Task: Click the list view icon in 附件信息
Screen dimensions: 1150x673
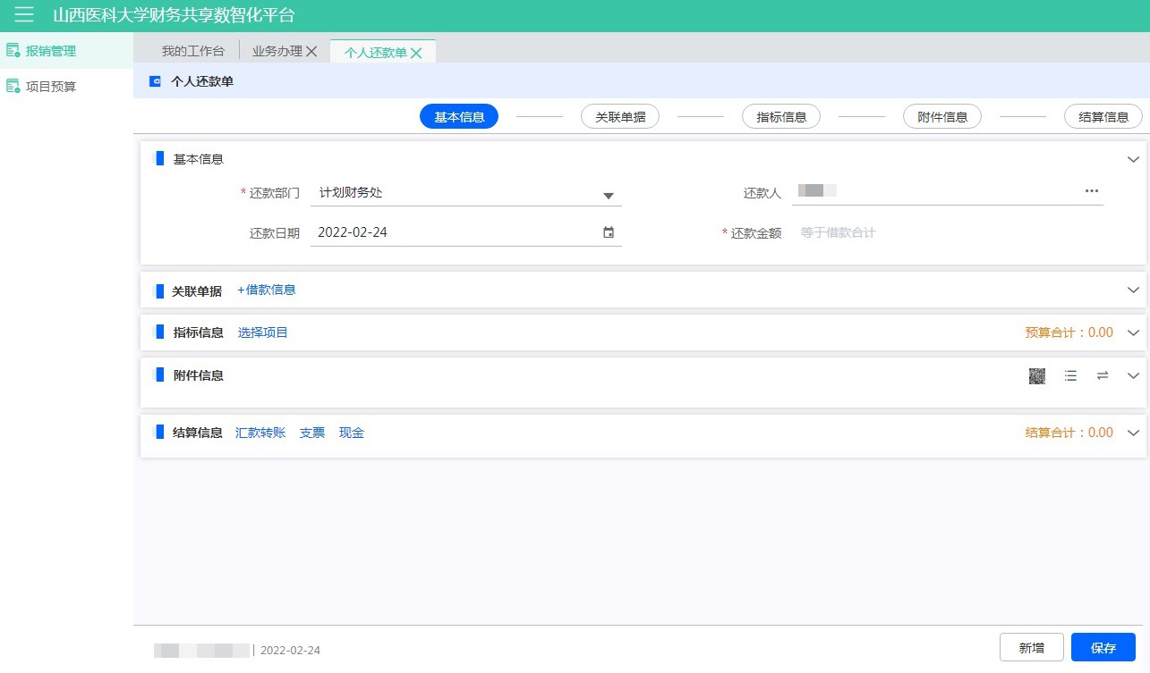Action: click(x=1070, y=376)
